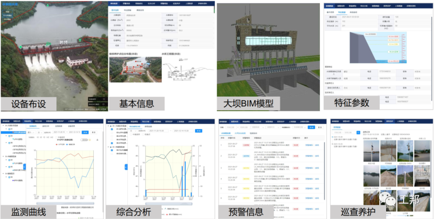Open the 传感器名称 dropdown in 预警信息 panel
Screen dimensions: 434x219
300,127
